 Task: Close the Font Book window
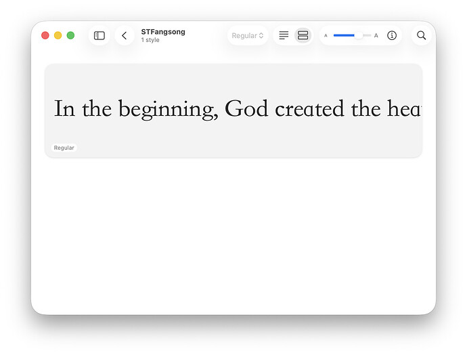45,35
